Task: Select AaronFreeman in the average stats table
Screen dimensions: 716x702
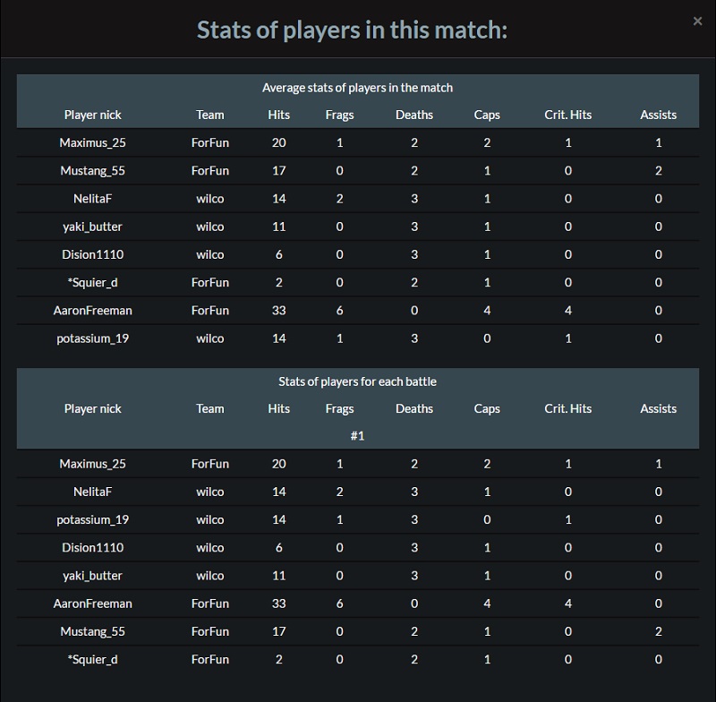Action: (93, 311)
